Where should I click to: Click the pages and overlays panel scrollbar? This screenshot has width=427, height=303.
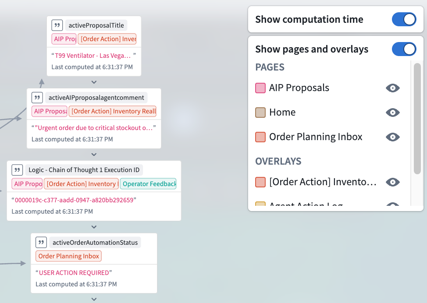click(417, 118)
